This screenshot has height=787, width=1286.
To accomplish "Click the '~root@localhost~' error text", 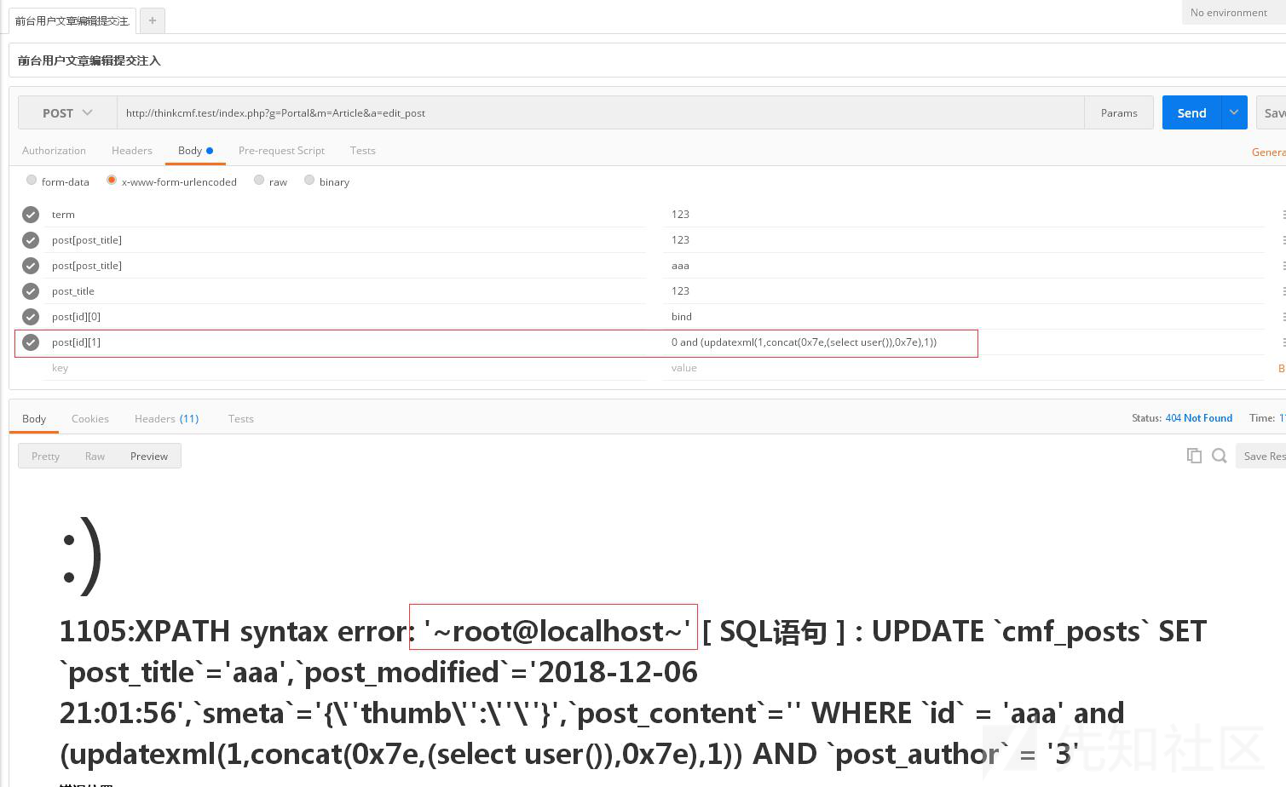I will pos(556,631).
